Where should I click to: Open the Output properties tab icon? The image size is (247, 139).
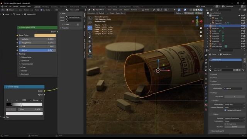pos(206,63)
